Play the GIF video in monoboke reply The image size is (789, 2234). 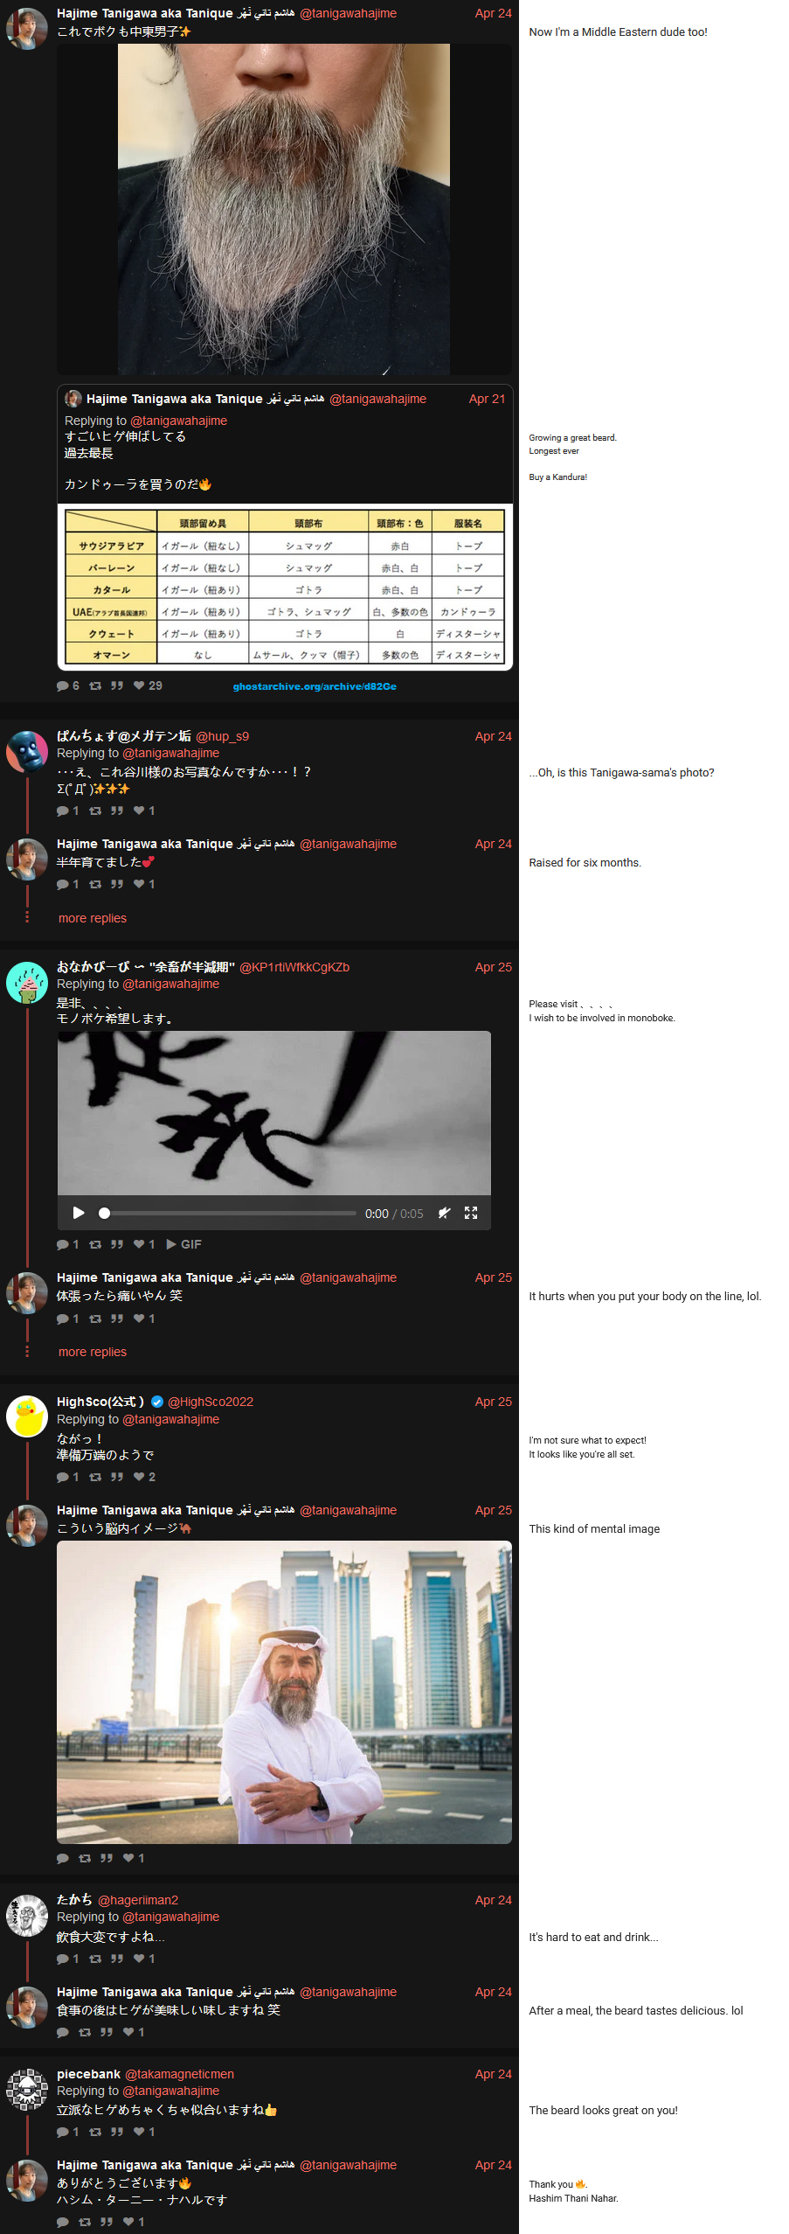tap(79, 1213)
